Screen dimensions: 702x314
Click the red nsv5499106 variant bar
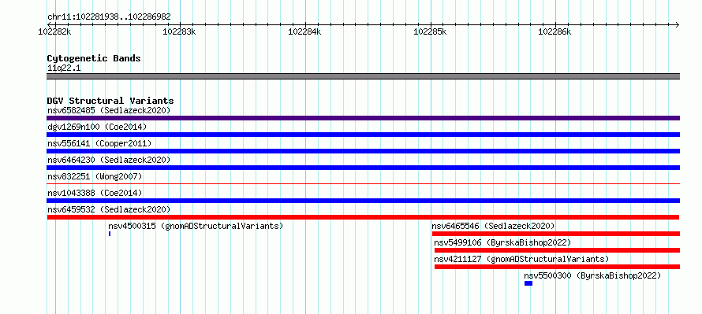[557, 250]
